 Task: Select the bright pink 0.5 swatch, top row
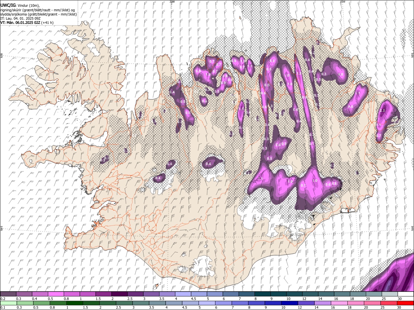[56, 294]
